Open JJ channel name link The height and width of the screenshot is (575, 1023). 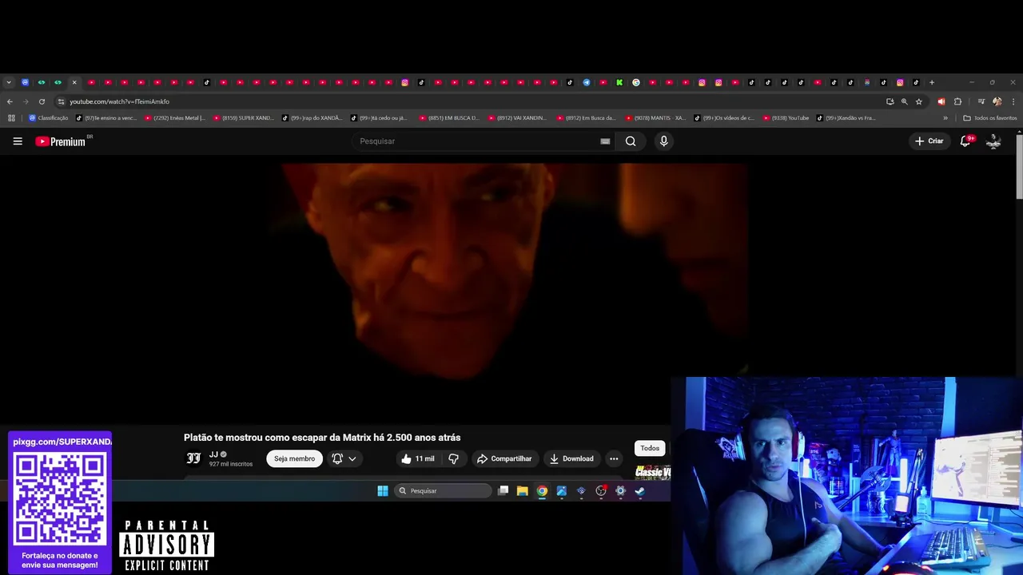tap(213, 454)
